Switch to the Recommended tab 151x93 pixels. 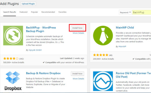point(48,12)
